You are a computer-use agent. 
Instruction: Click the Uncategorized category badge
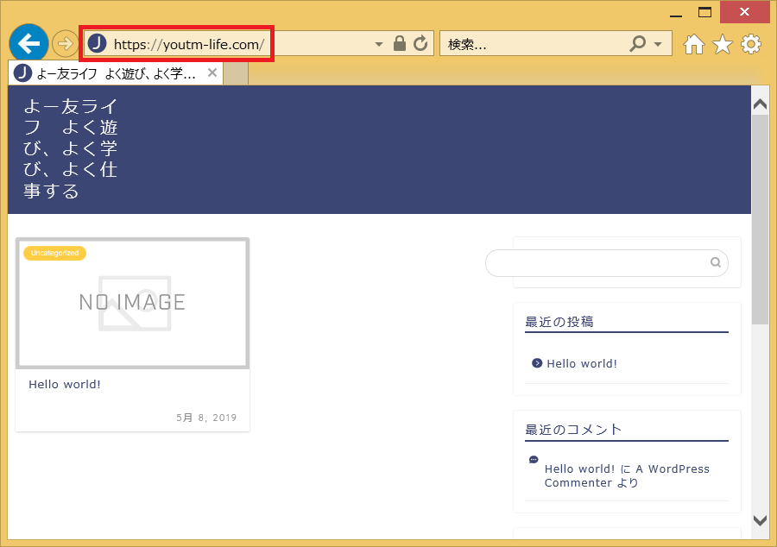[x=54, y=253]
